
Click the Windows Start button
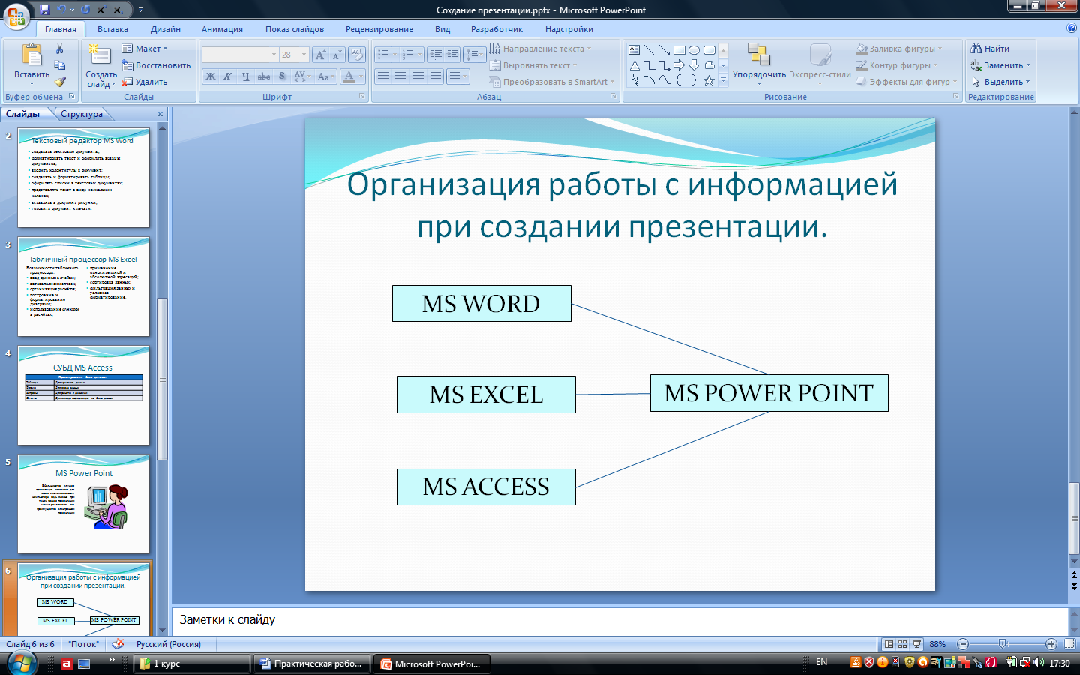[22, 663]
